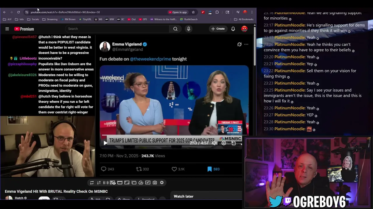Click the bookmark icon showing 593
373x209 pixels.
click(x=210, y=169)
